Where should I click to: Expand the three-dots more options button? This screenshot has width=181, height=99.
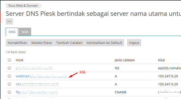click(9, 21)
